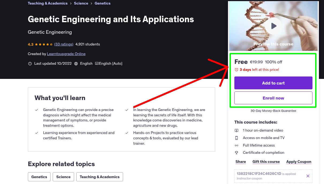This screenshot has height=184, width=324.
Task: Click the Free price label
Action: tap(241, 62)
